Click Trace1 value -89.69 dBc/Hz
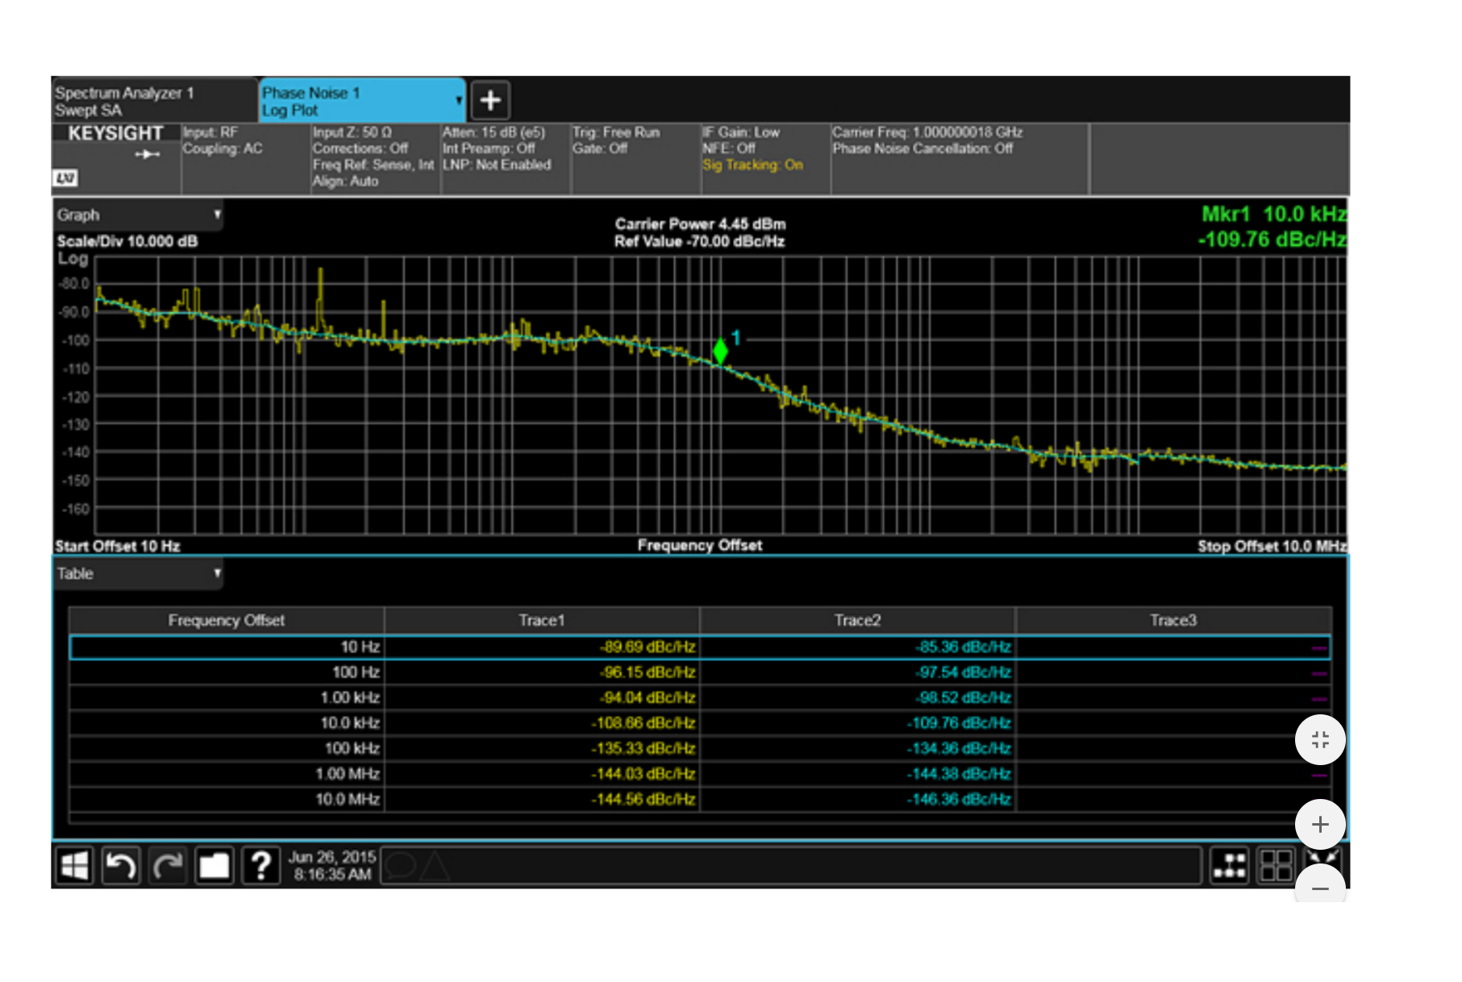Screen dimensions: 1462x982 coord(648,647)
